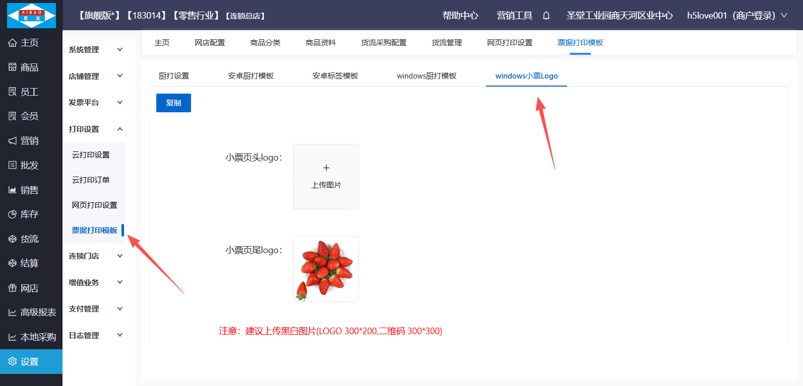Click the 复制 button
This screenshot has width=803, height=386.
click(173, 103)
